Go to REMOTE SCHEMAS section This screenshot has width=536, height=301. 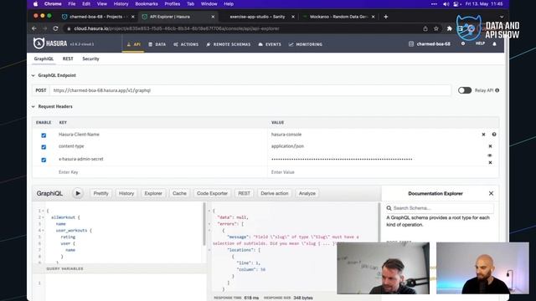(229, 44)
